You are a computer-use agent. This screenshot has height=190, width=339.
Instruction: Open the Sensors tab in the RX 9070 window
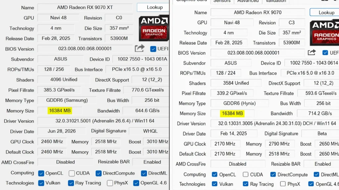coord(222,1)
